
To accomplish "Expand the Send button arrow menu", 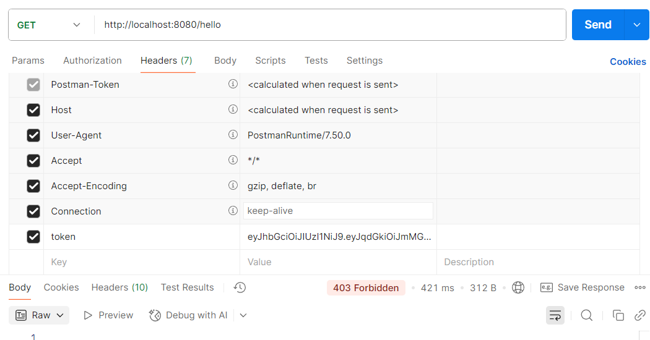I will [x=637, y=25].
